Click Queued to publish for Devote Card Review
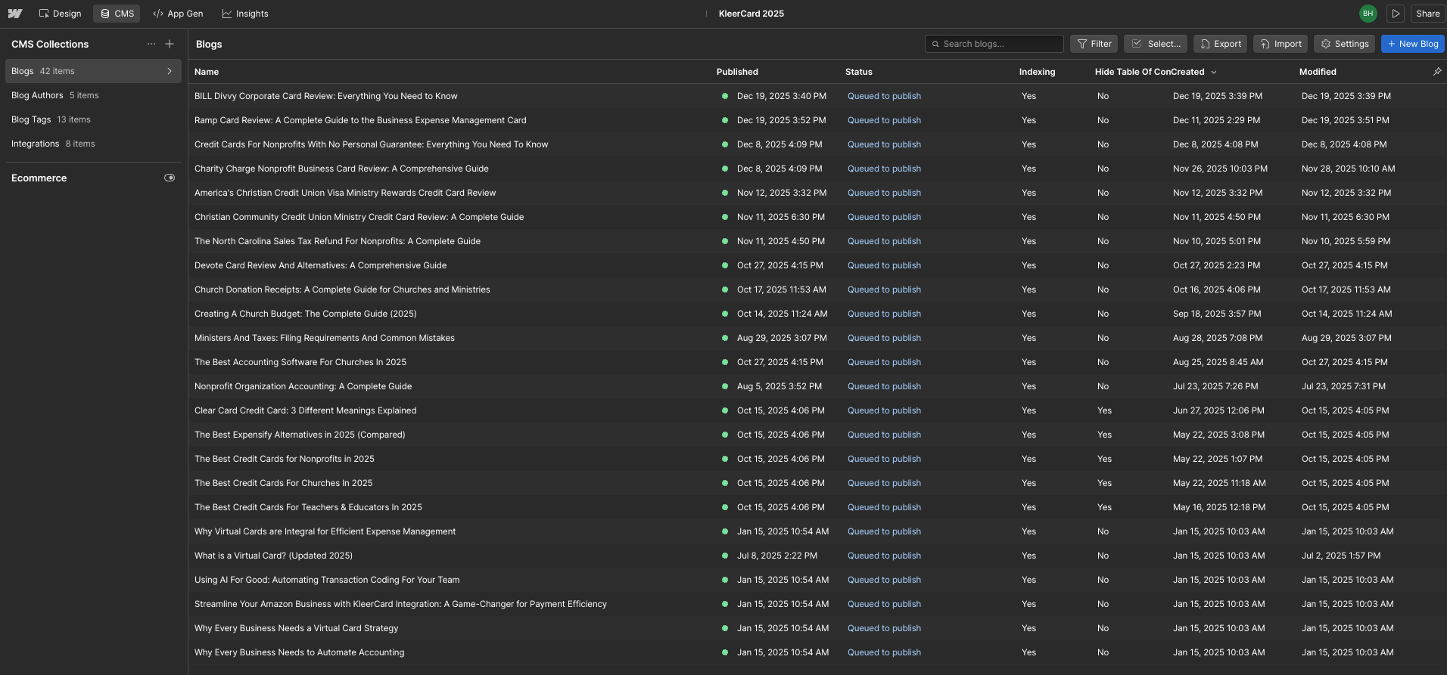 [x=884, y=265]
